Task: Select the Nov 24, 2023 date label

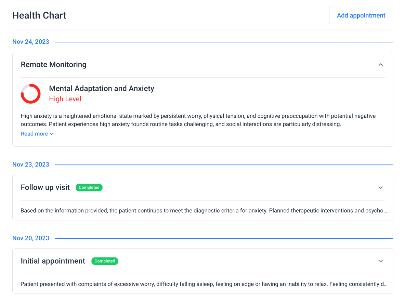Action: point(31,42)
